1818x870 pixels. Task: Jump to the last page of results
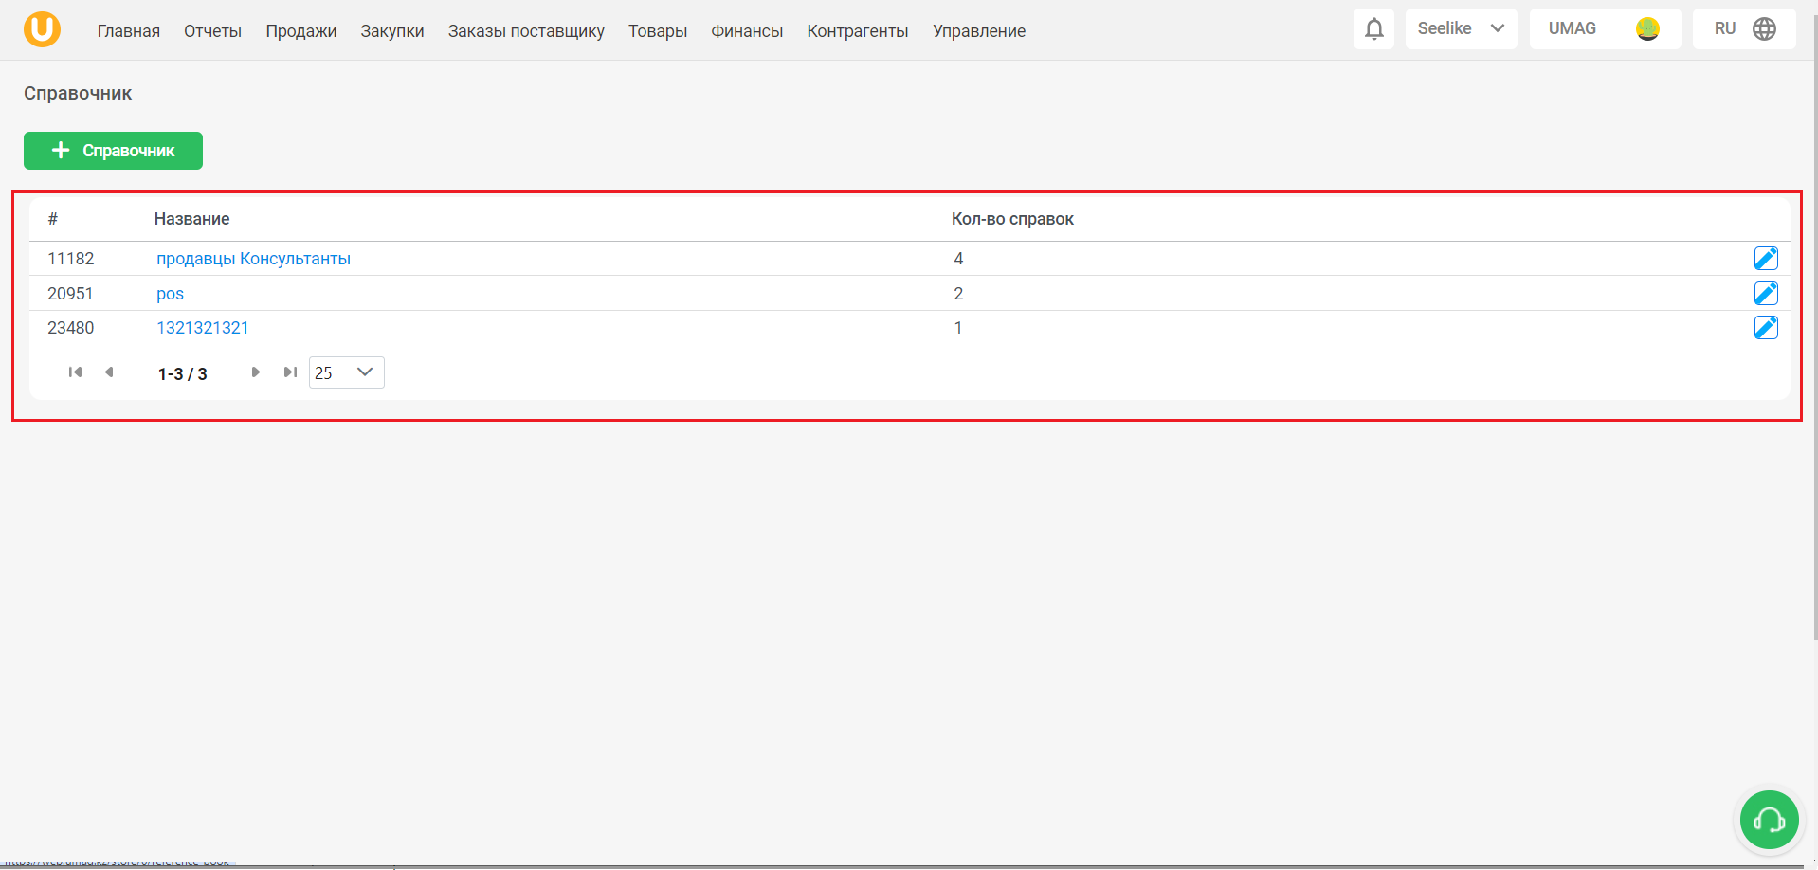click(x=290, y=372)
